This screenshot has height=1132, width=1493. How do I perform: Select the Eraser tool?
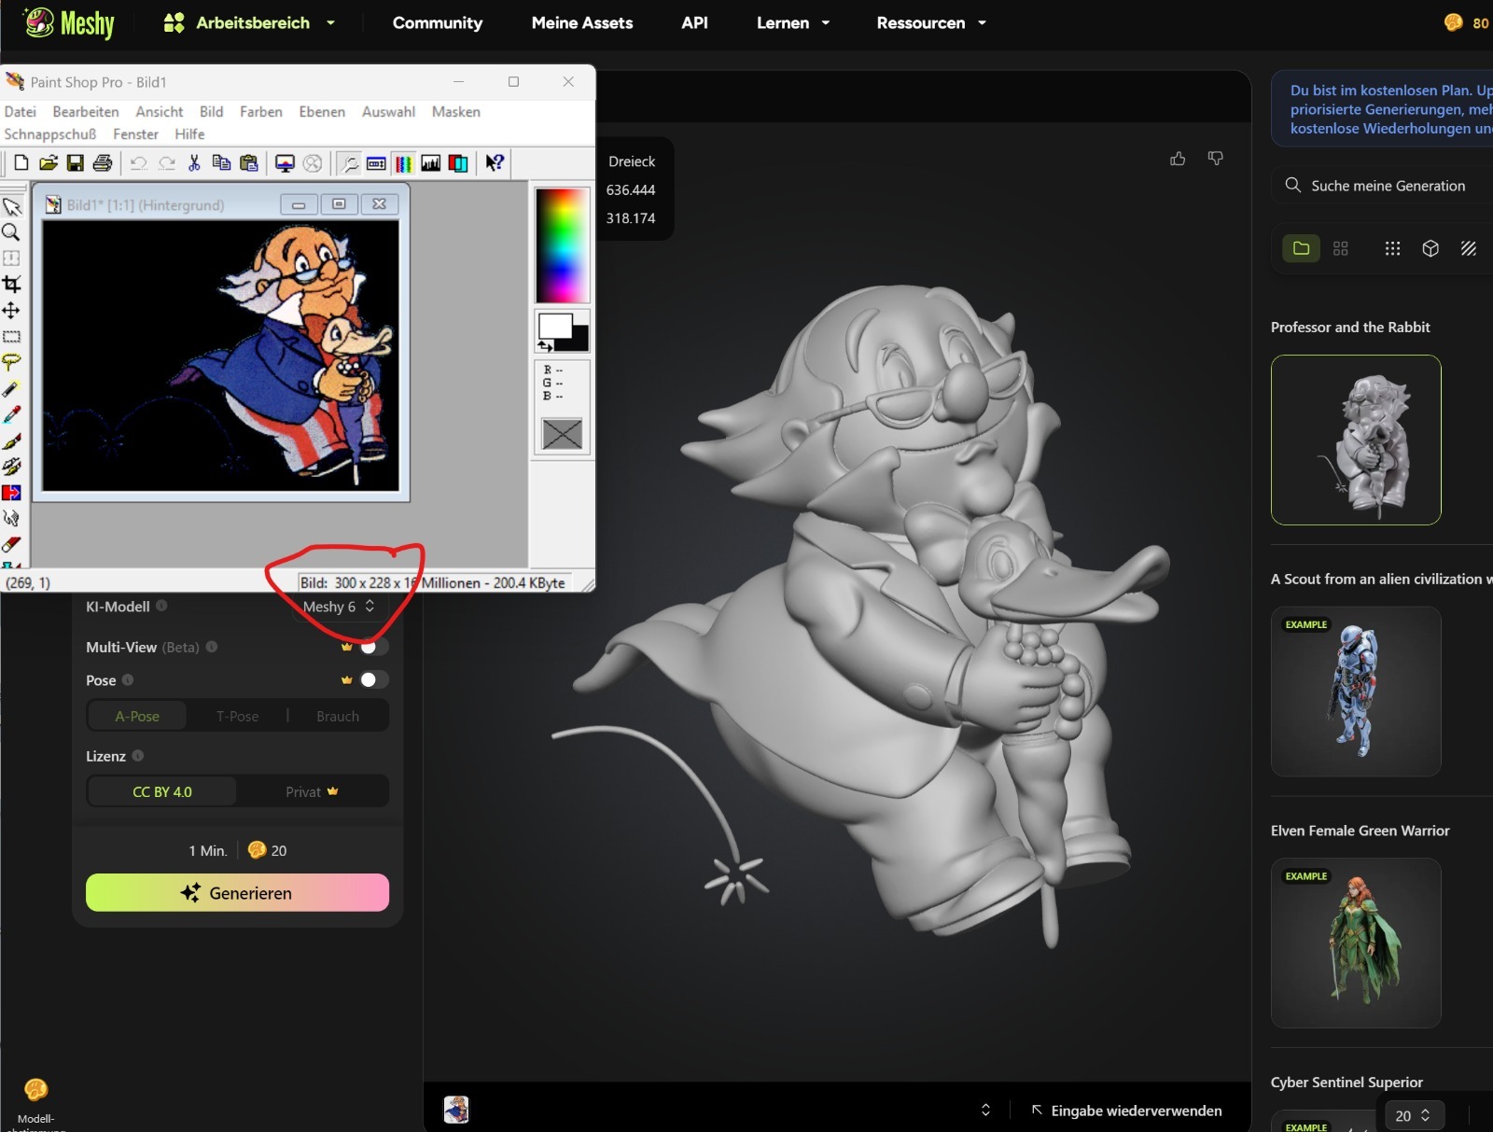coord(12,544)
